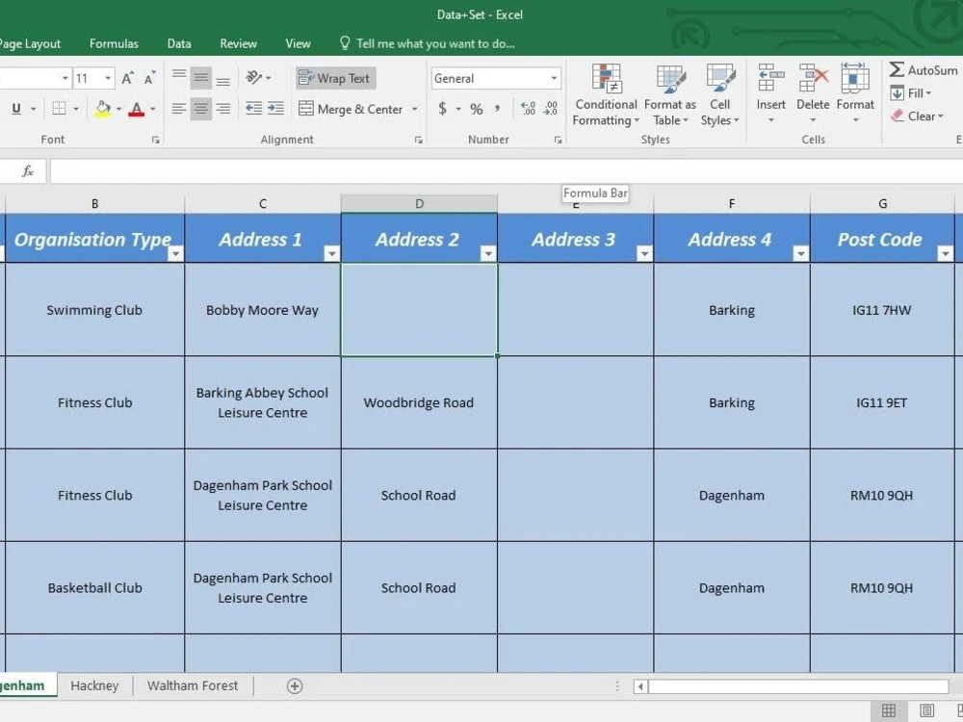The image size is (963, 722).
Task: Open the Clear dropdown
Action: [917, 116]
